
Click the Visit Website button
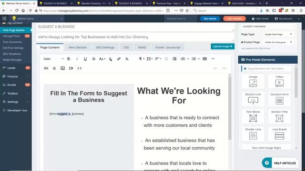tap(234, 19)
